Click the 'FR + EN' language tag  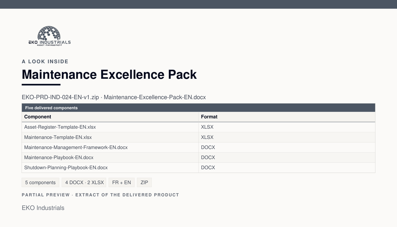[x=121, y=182]
